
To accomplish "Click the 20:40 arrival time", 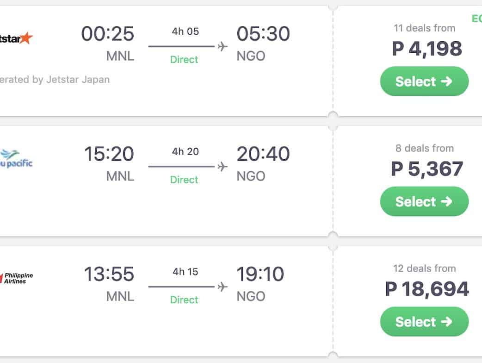I will (x=263, y=154).
